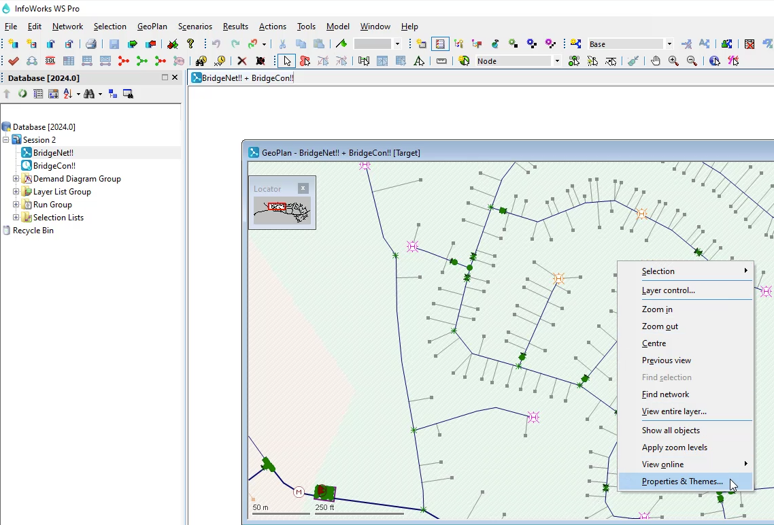Select the Recycle Bin tree item
774x525 pixels.
(33, 231)
